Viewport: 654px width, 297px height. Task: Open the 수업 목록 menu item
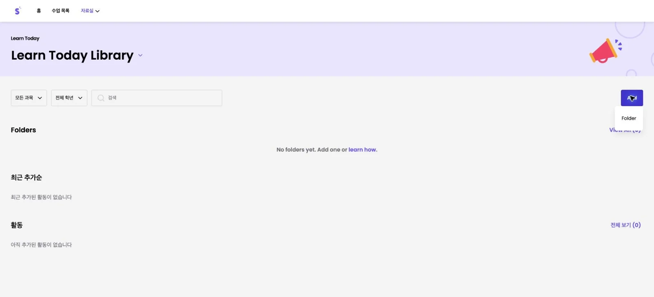point(60,11)
